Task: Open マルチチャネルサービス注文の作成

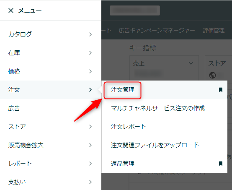Action: point(158,108)
